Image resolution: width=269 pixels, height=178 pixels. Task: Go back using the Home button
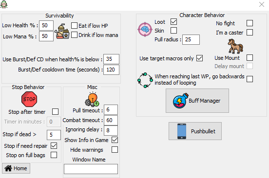tap(16, 168)
